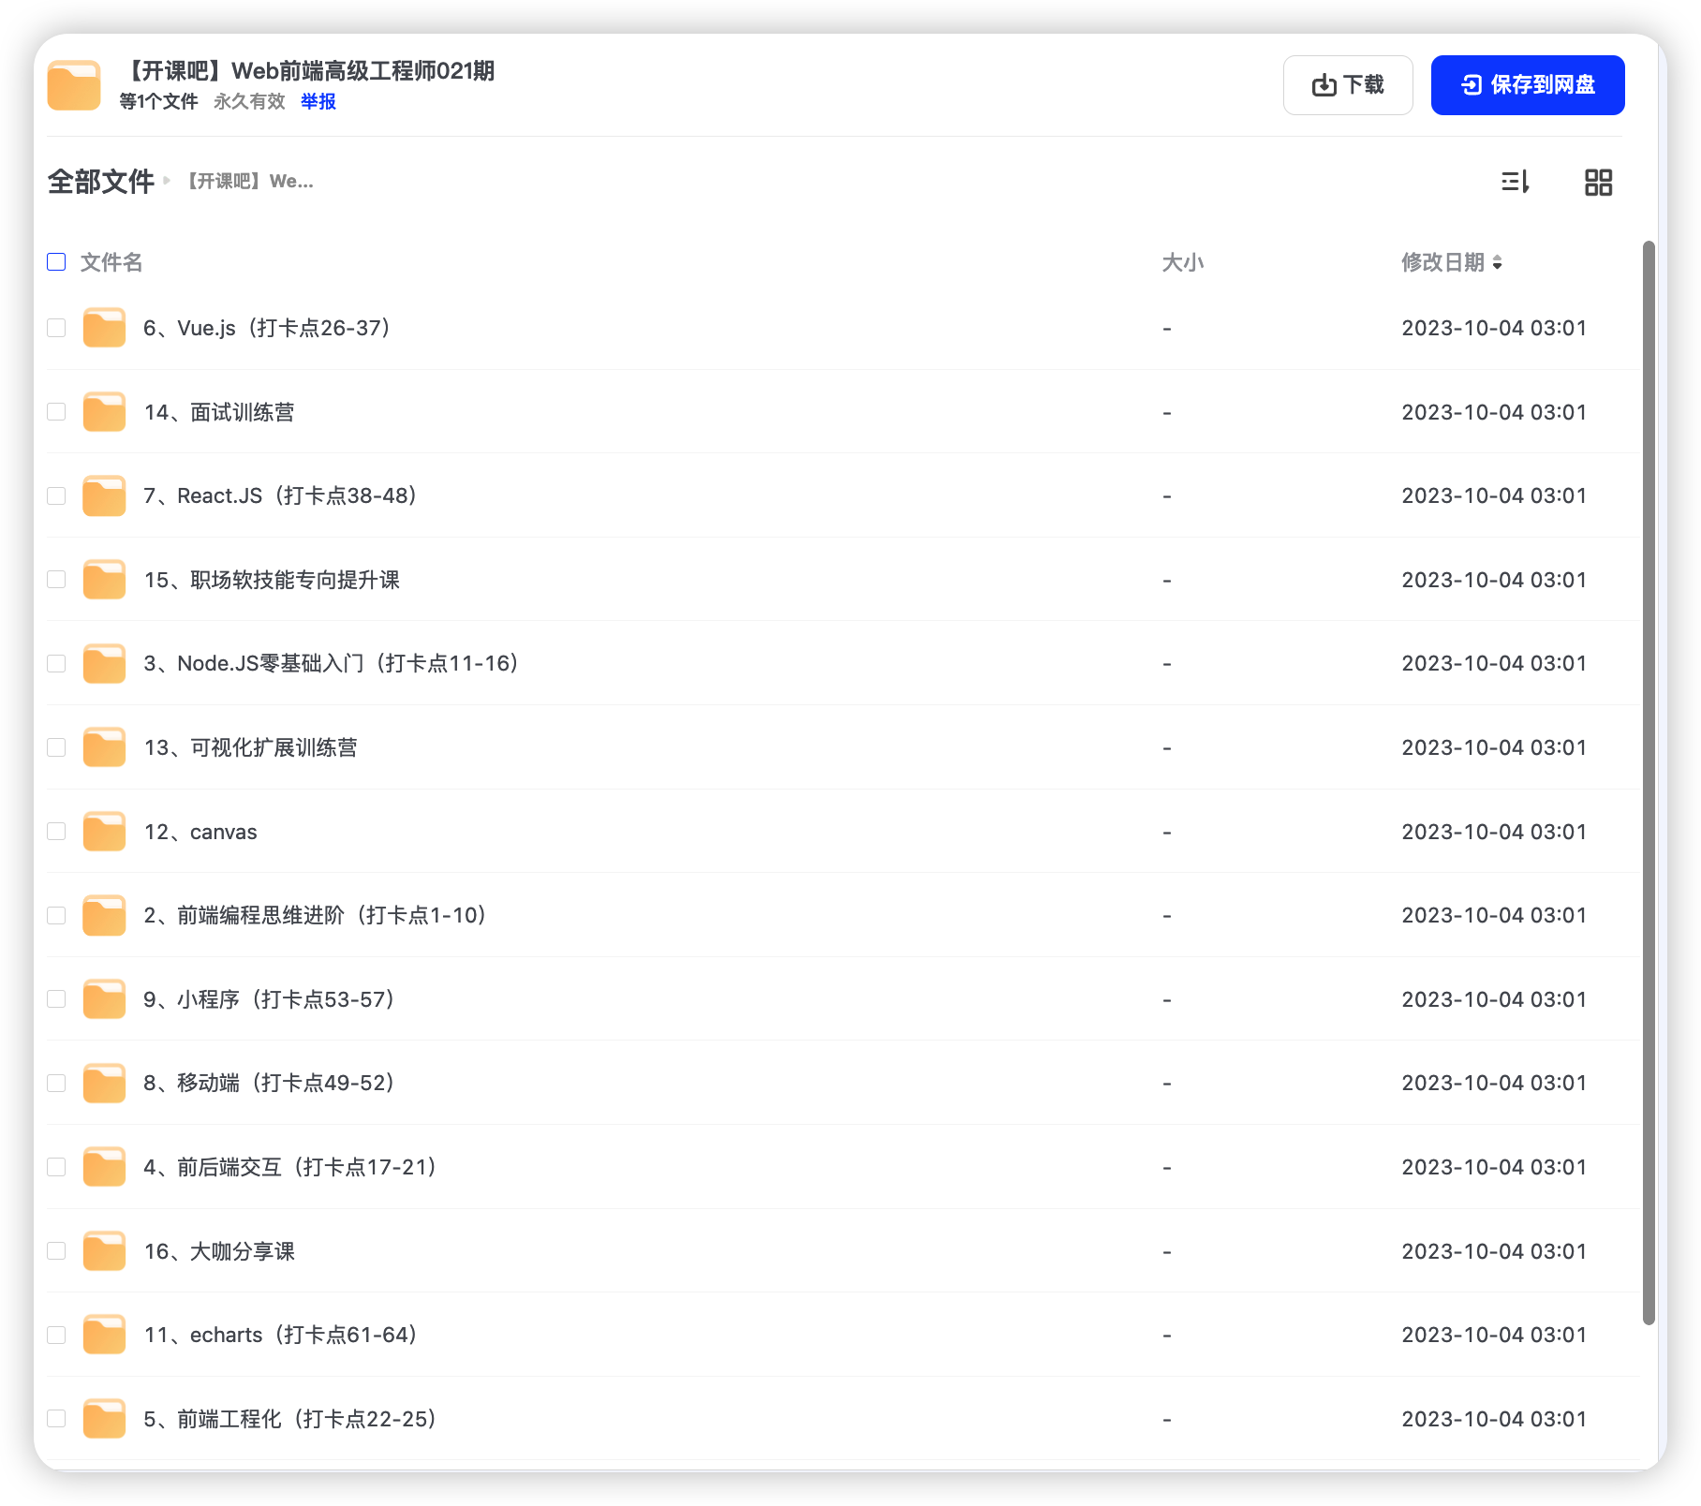
Task: Click the 【开课吧】We... breadcrumb
Action: (247, 182)
